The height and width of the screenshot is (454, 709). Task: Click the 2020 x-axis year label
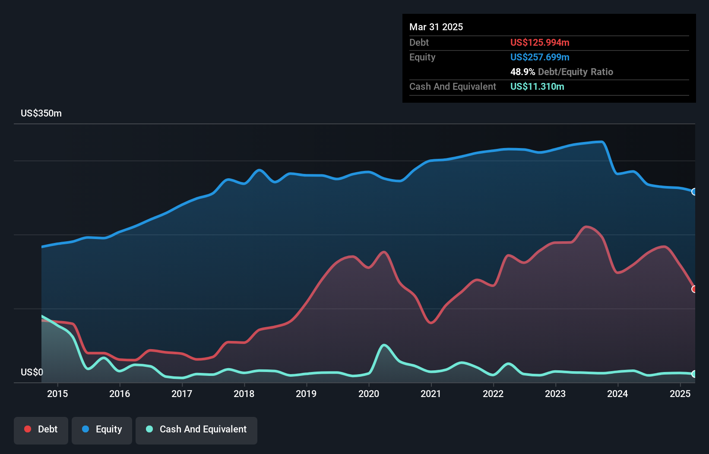(369, 394)
